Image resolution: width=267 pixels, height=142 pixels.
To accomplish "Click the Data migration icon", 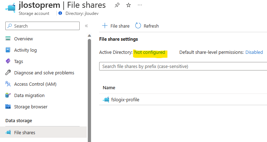I will tap(8, 95).
